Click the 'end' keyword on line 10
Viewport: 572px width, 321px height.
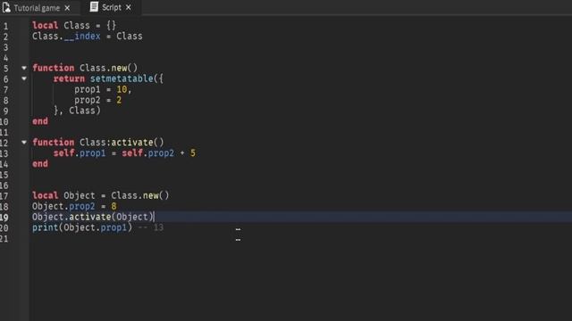(x=39, y=121)
